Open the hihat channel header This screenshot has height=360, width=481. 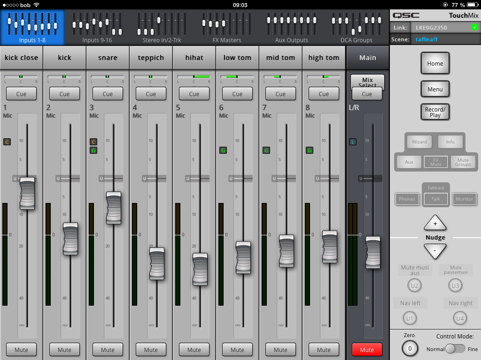[x=194, y=58]
